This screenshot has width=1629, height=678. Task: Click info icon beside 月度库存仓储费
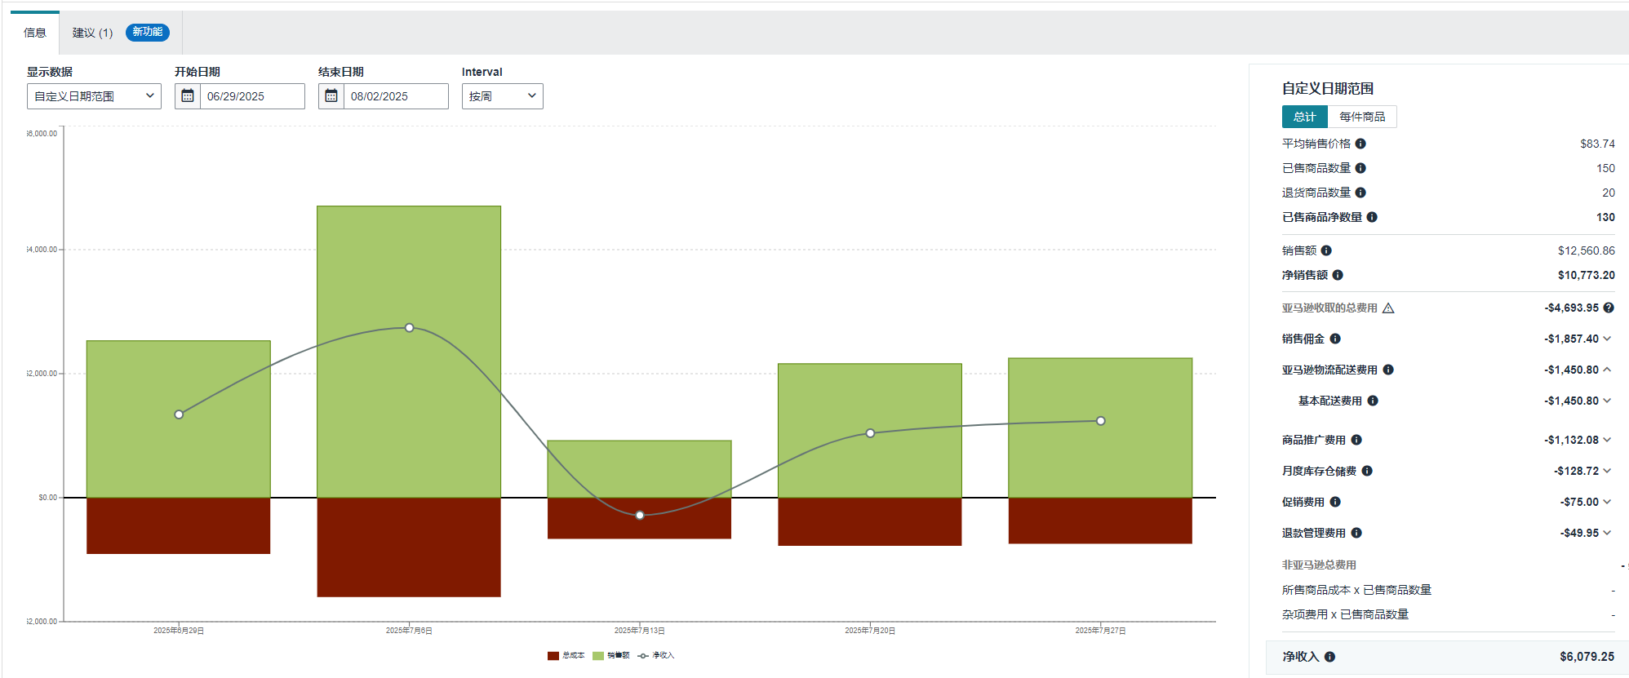(1367, 471)
